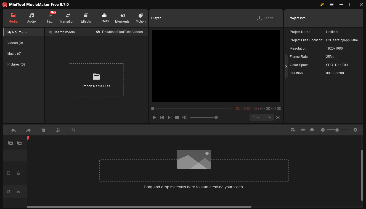Image resolution: width=366 pixels, height=209 pixels.
Task: Undo the last action
Action: 13,130
